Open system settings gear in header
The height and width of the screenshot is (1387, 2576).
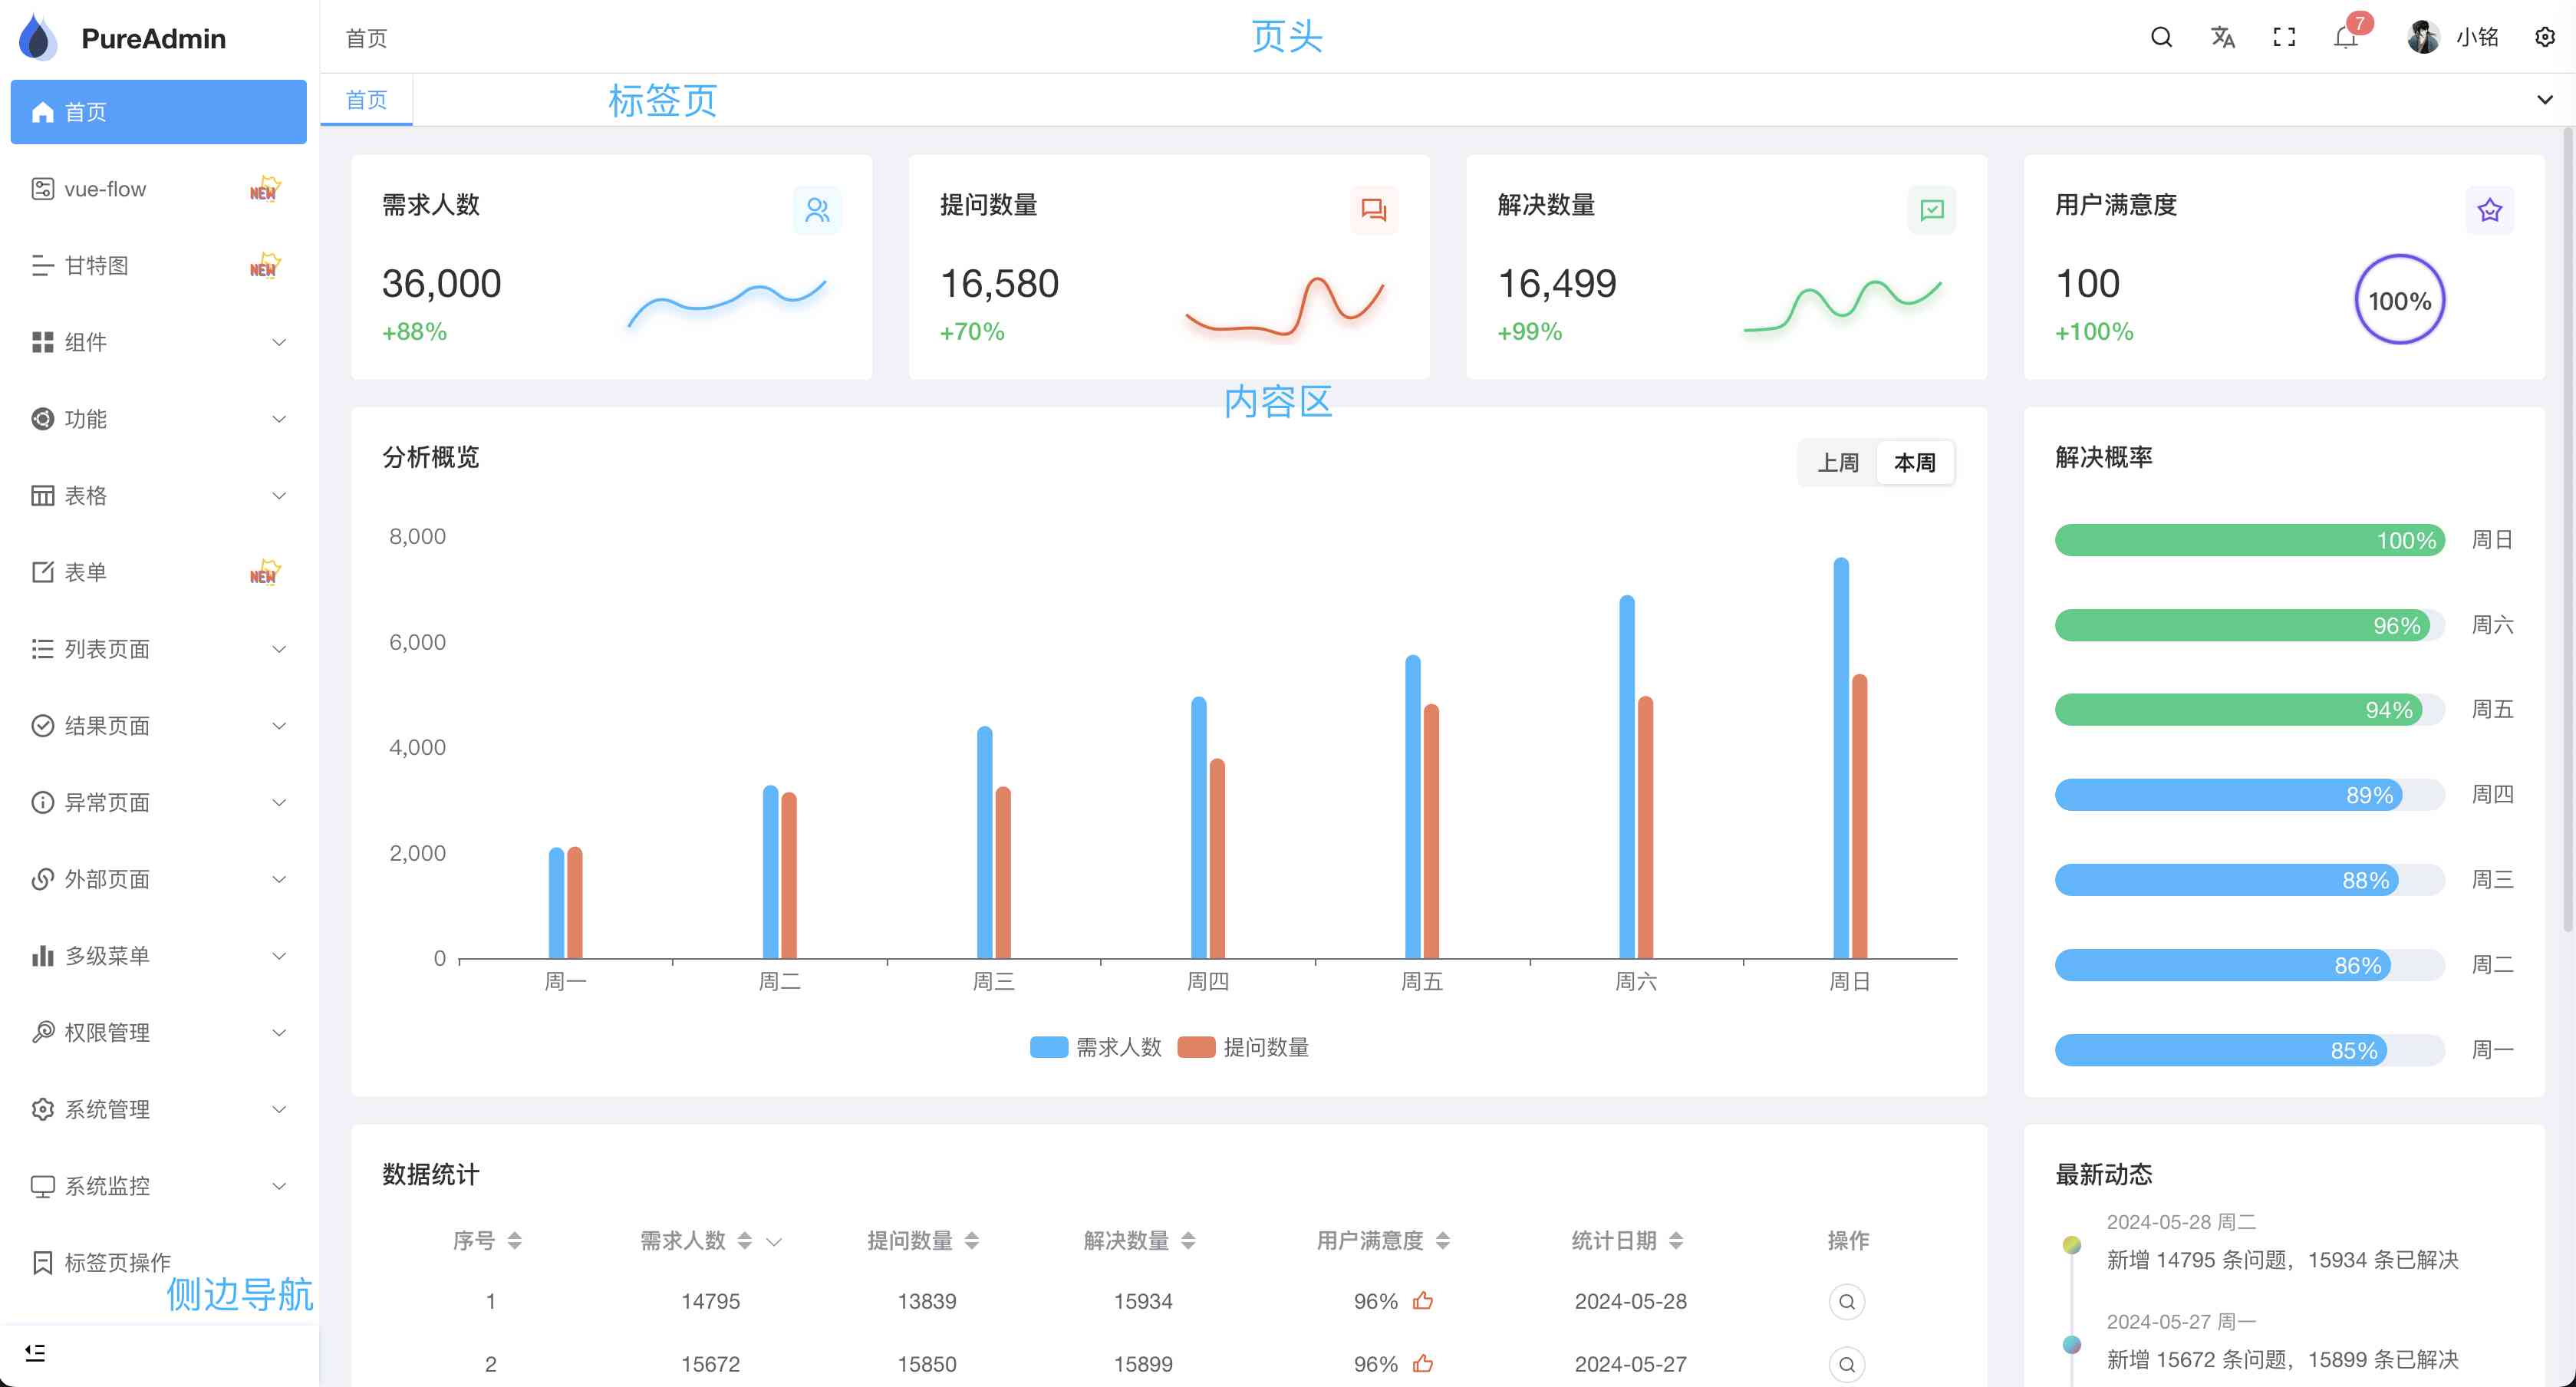[x=2544, y=38]
